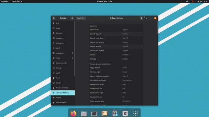Expand the Privacy chevron

(x=72, y=58)
